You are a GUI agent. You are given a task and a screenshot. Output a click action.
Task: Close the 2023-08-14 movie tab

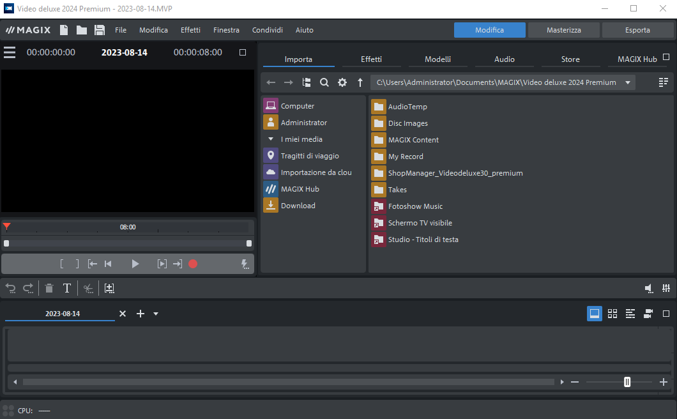click(123, 314)
